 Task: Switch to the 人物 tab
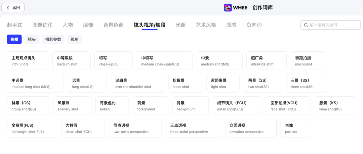tap(68, 25)
